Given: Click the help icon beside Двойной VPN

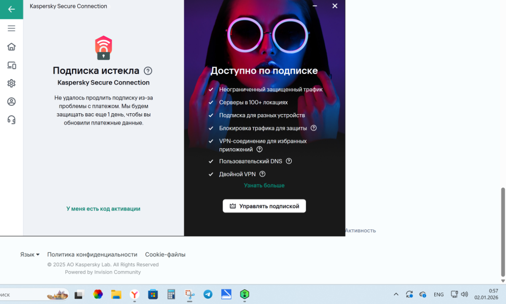Looking at the screenshot, I should 262,174.
